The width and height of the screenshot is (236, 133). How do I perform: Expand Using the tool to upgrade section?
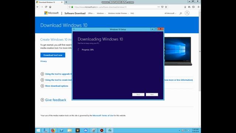click(56, 74)
